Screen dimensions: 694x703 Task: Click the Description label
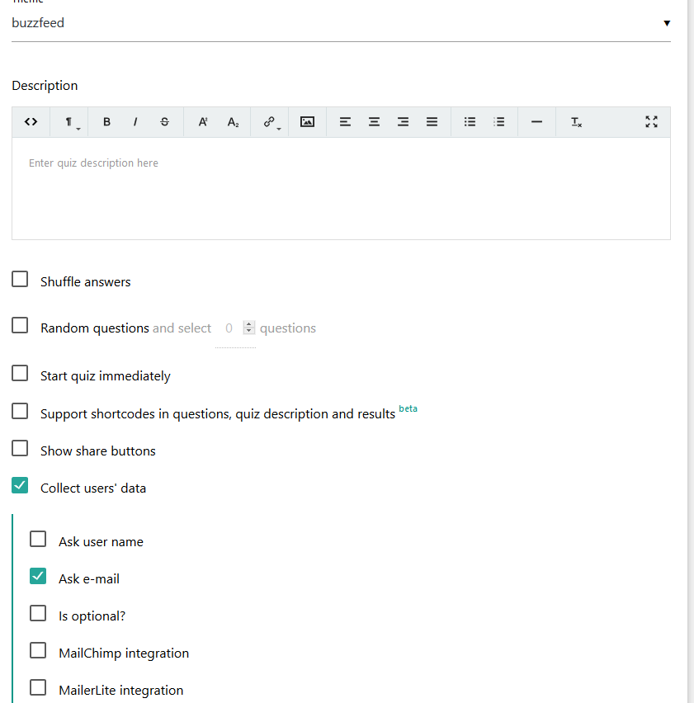[45, 86]
